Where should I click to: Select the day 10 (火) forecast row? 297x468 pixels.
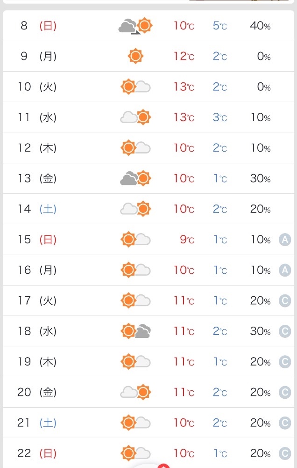pos(148,87)
